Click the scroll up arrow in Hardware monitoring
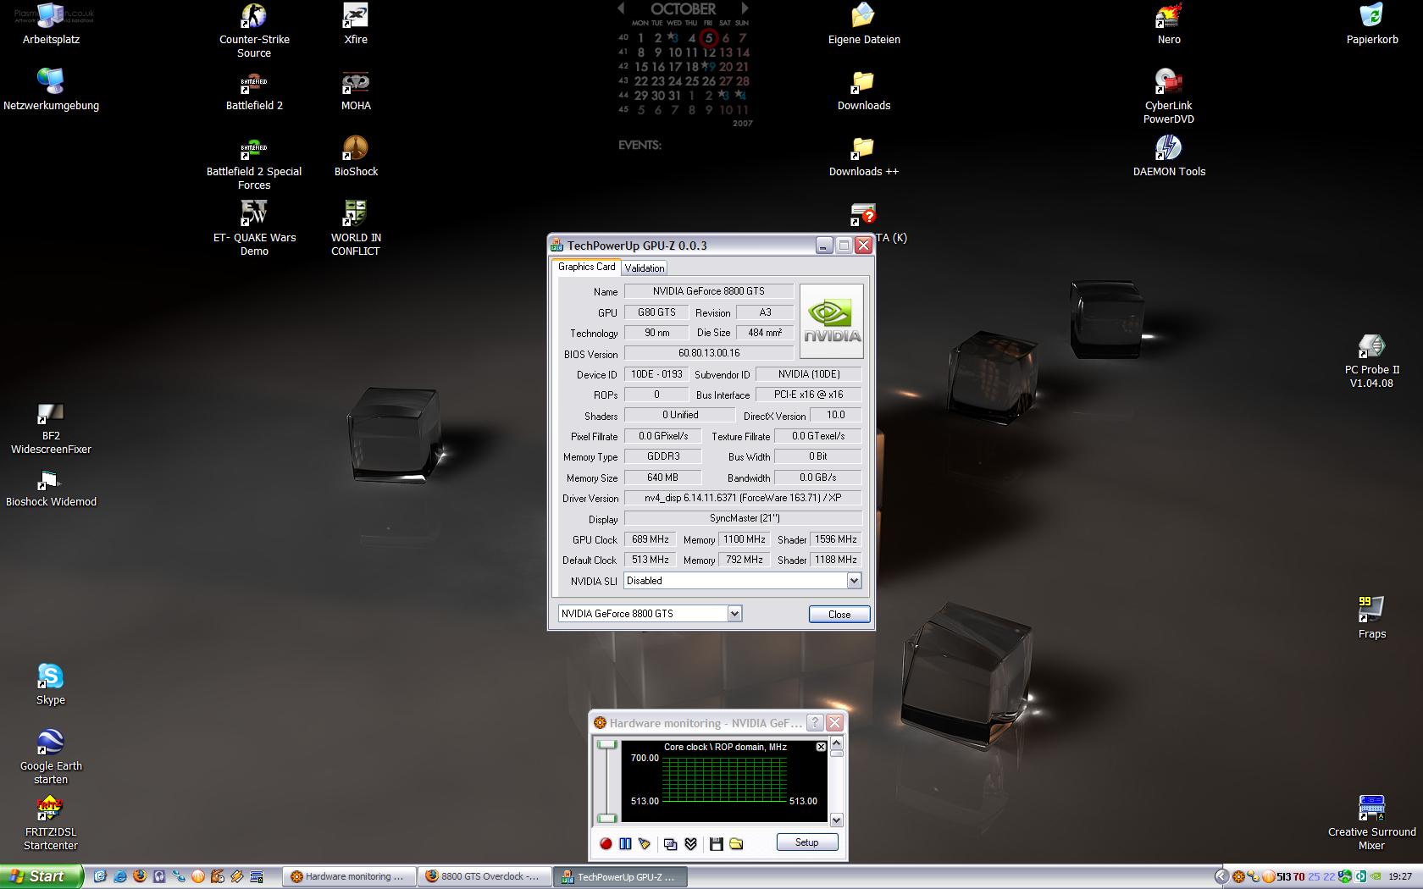The height and width of the screenshot is (889, 1423). 837,743
